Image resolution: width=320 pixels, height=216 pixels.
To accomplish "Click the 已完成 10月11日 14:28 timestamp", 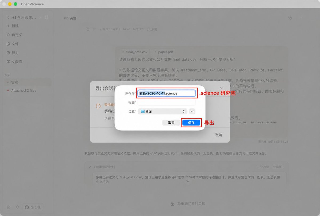I will (x=273, y=142).
